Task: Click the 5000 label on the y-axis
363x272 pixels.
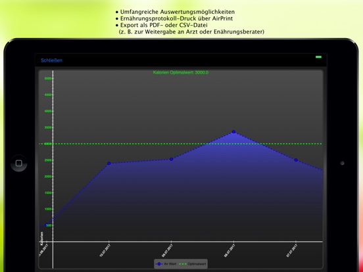Action: point(48,78)
